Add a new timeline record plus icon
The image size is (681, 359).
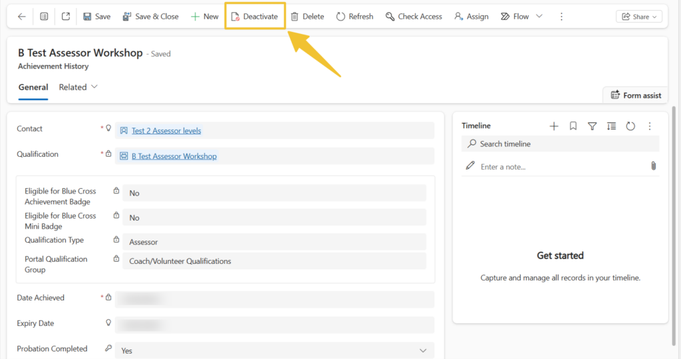[554, 126]
